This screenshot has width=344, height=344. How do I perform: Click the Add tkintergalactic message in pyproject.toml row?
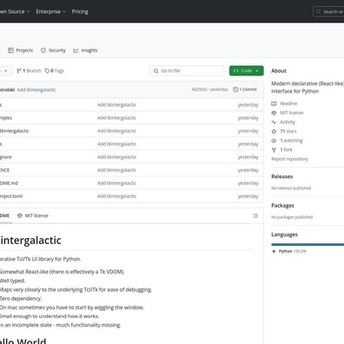(116, 196)
